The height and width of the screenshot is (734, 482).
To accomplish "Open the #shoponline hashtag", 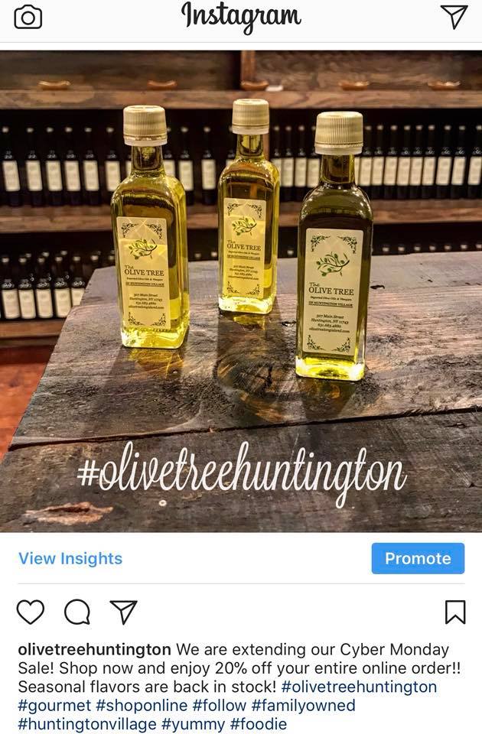I will (x=142, y=706).
